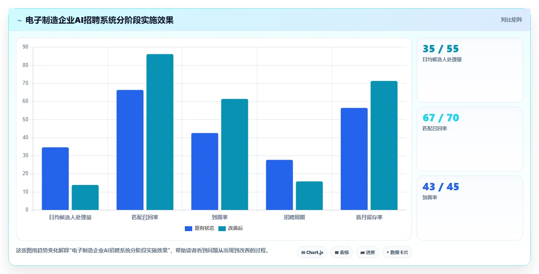
Task: Toggle the 改善后 legend series
Action: [230, 228]
